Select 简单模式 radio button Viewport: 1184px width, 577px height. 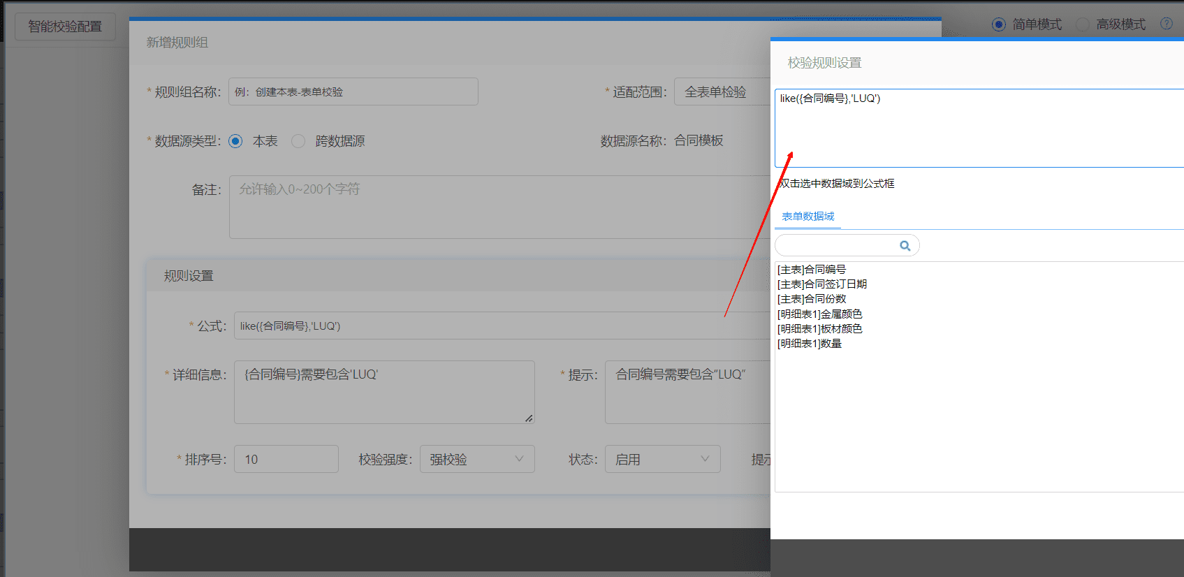999,24
